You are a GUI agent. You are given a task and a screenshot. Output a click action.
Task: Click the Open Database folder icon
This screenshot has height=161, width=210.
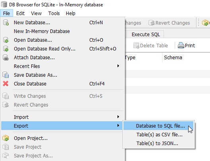(6, 40)
